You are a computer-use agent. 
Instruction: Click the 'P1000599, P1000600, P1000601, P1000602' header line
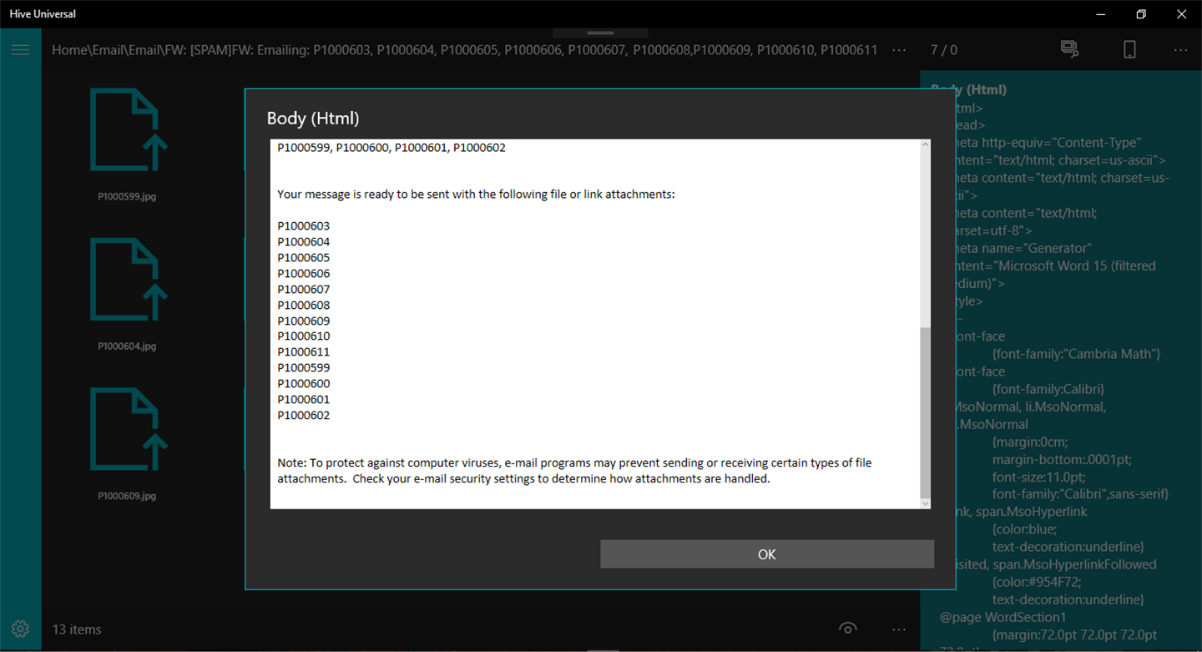coord(391,148)
